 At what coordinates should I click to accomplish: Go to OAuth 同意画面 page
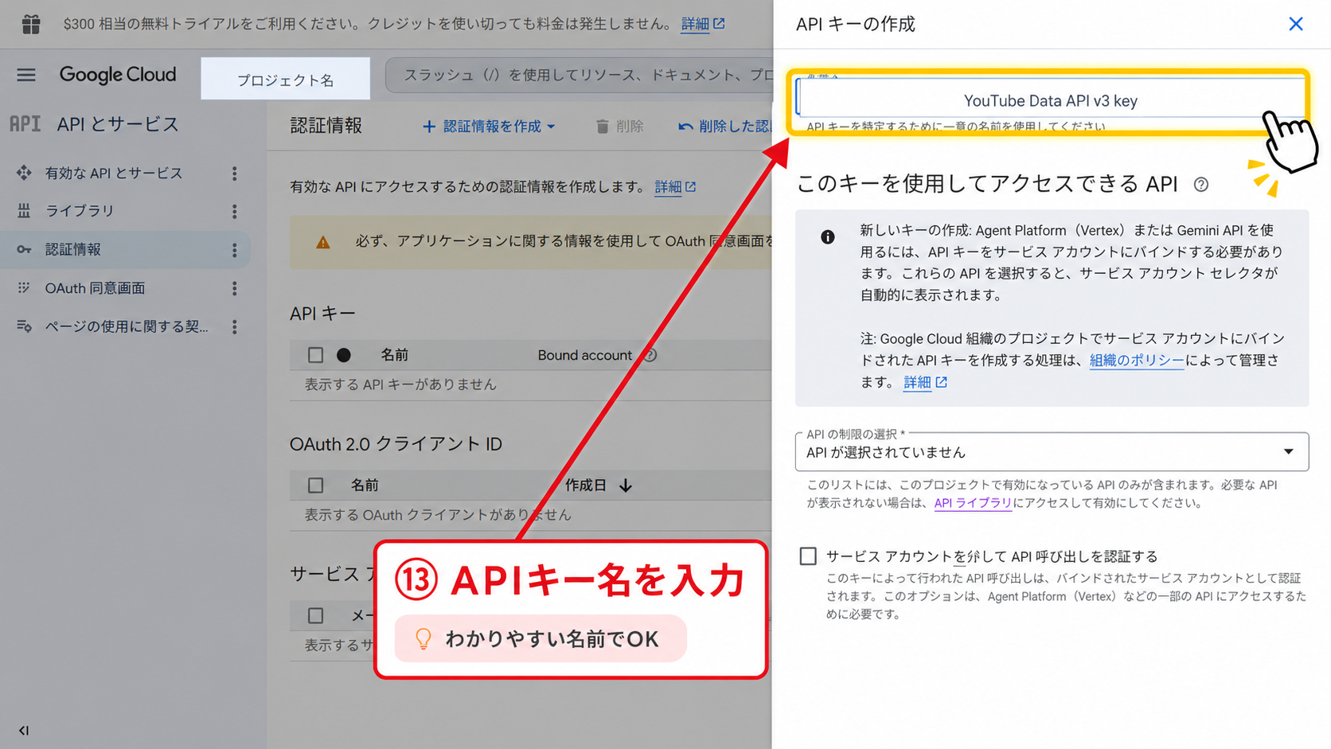point(95,288)
